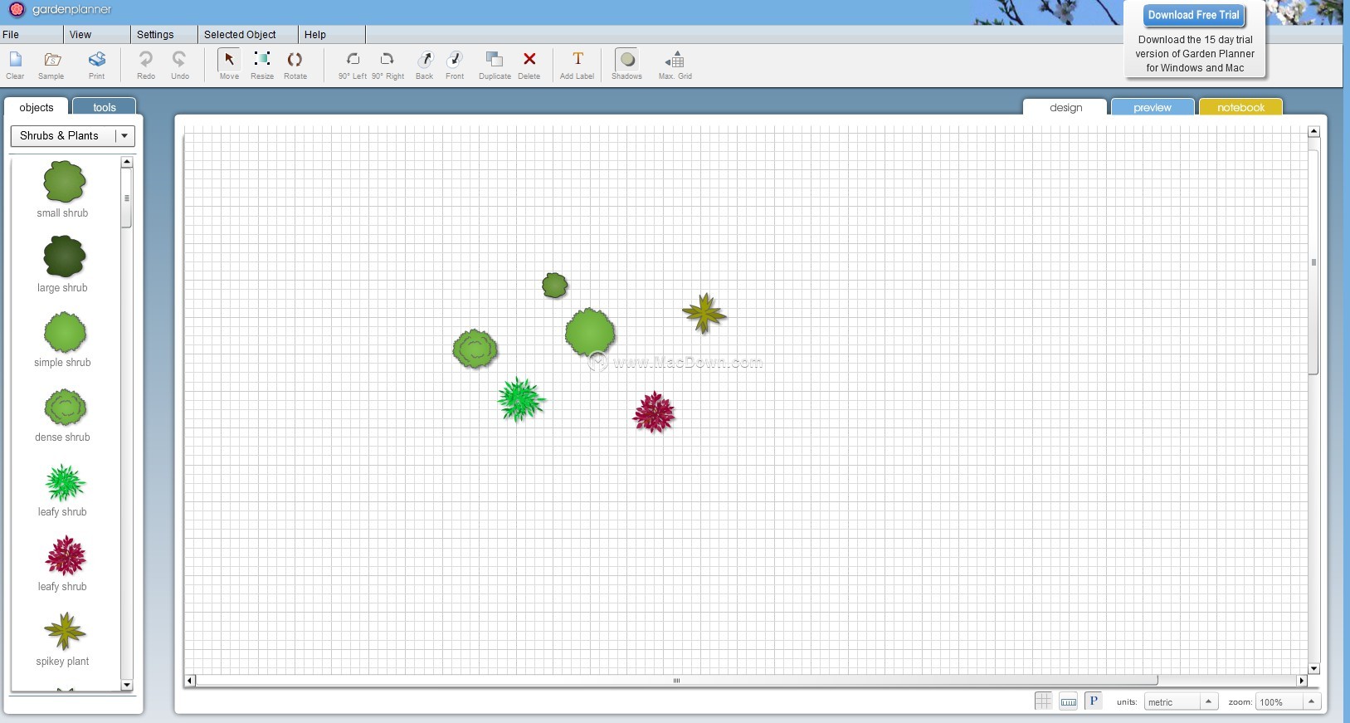Switch to the objects tab
The width and height of the screenshot is (1350, 723).
click(37, 107)
